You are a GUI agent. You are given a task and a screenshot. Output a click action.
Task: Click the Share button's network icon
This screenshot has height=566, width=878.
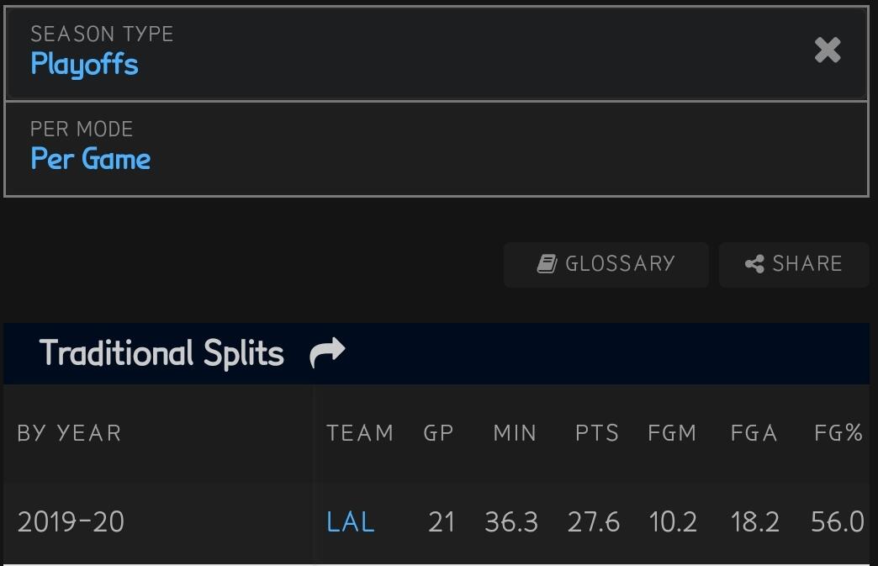coord(754,264)
